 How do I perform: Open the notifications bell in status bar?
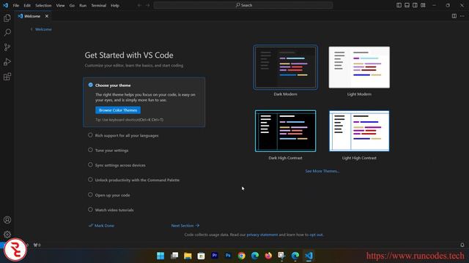pos(462,245)
